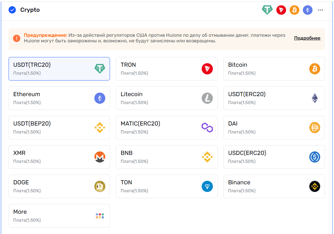
Task: Toggle the blue Crypto checkmark radio
Action: click(12, 10)
